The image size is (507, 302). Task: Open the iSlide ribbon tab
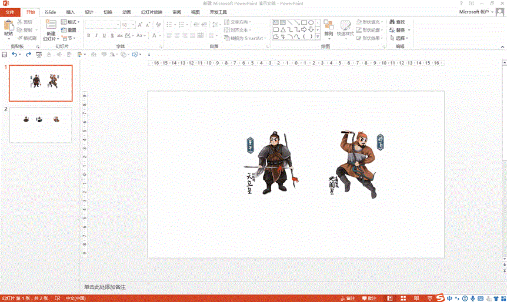point(51,12)
